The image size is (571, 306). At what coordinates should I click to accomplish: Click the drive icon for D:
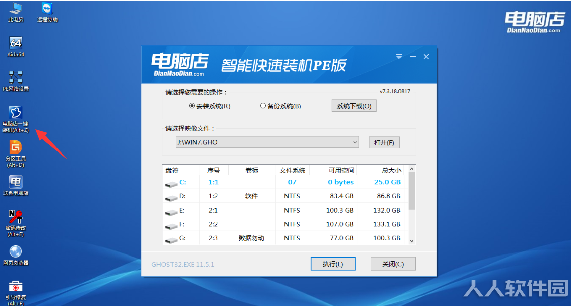click(x=171, y=198)
